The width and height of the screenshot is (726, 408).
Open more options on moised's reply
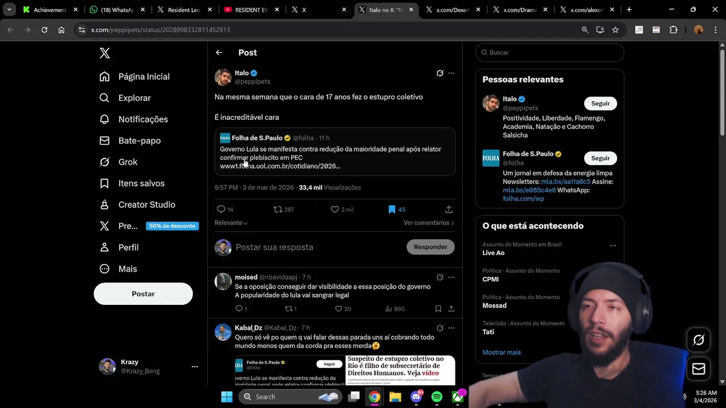pyautogui.click(x=451, y=277)
